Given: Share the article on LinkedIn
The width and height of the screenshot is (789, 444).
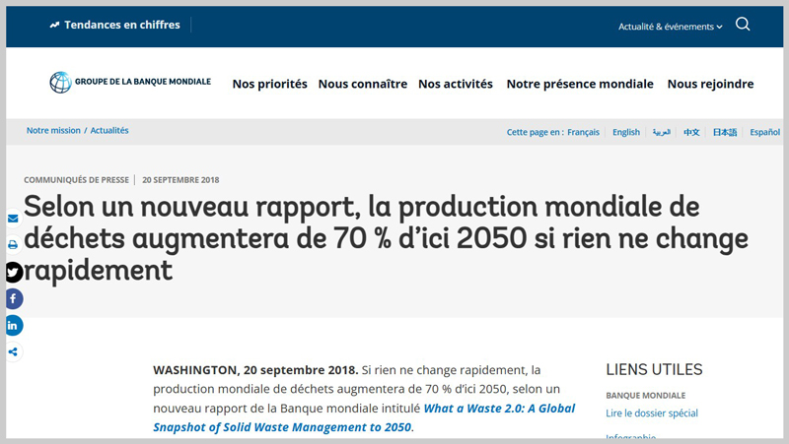Looking at the screenshot, I should pos(14,325).
